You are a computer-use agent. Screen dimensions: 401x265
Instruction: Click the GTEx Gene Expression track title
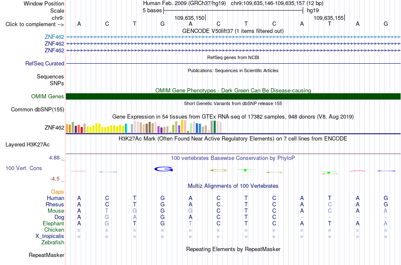233,117
